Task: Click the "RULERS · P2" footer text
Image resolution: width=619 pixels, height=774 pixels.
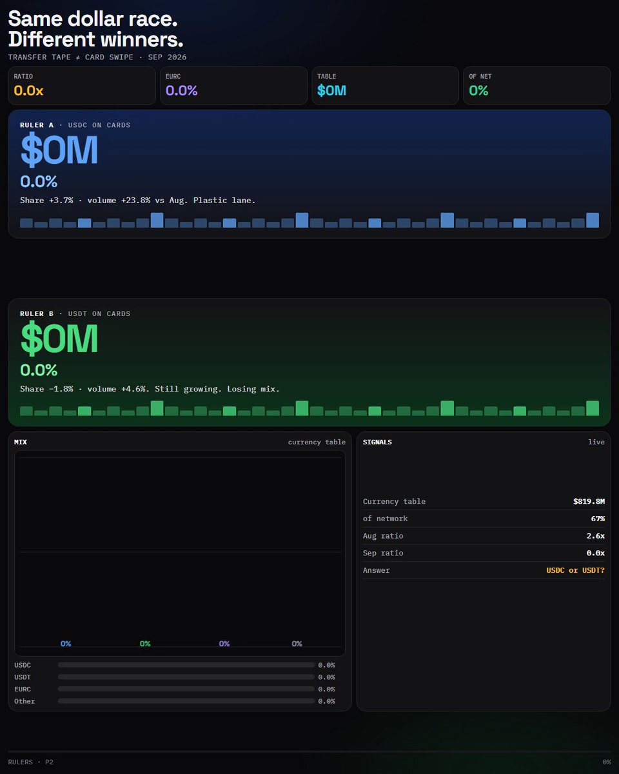Action: point(31,762)
